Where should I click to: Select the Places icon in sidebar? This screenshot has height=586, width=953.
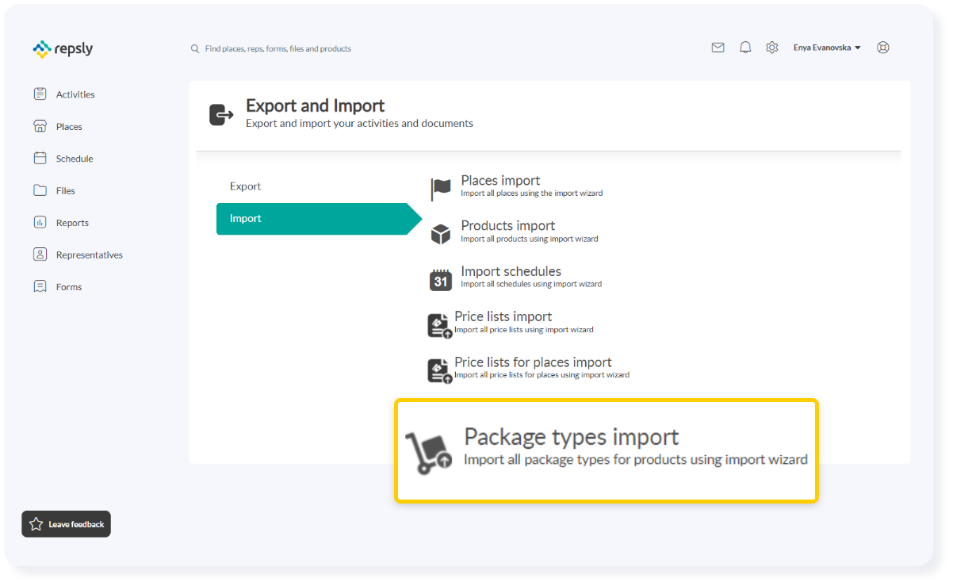point(40,125)
